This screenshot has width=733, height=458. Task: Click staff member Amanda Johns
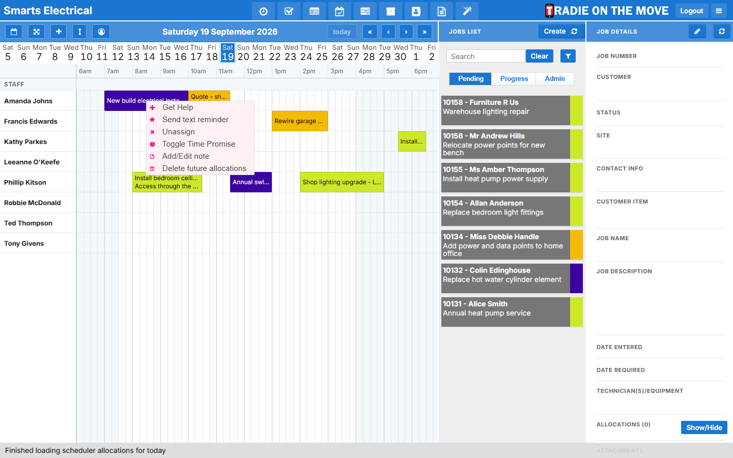[29, 101]
